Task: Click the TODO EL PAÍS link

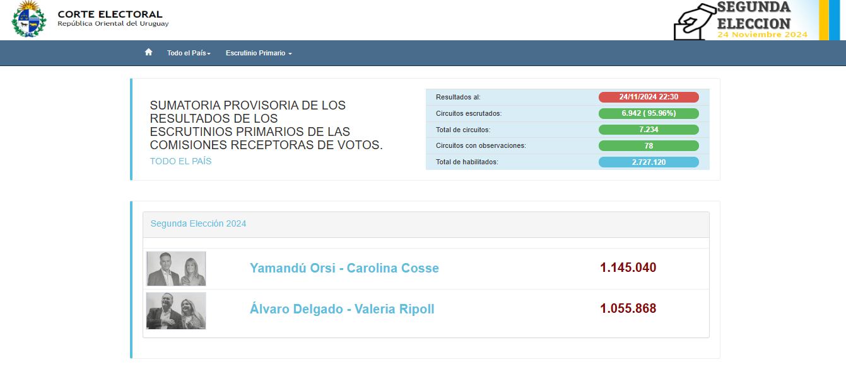Action: click(180, 161)
